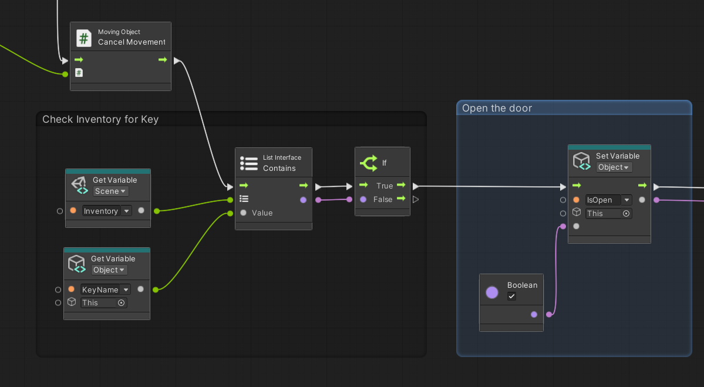Open the Object dropdown in Set Variable node
This screenshot has height=387, width=704.
pos(614,167)
